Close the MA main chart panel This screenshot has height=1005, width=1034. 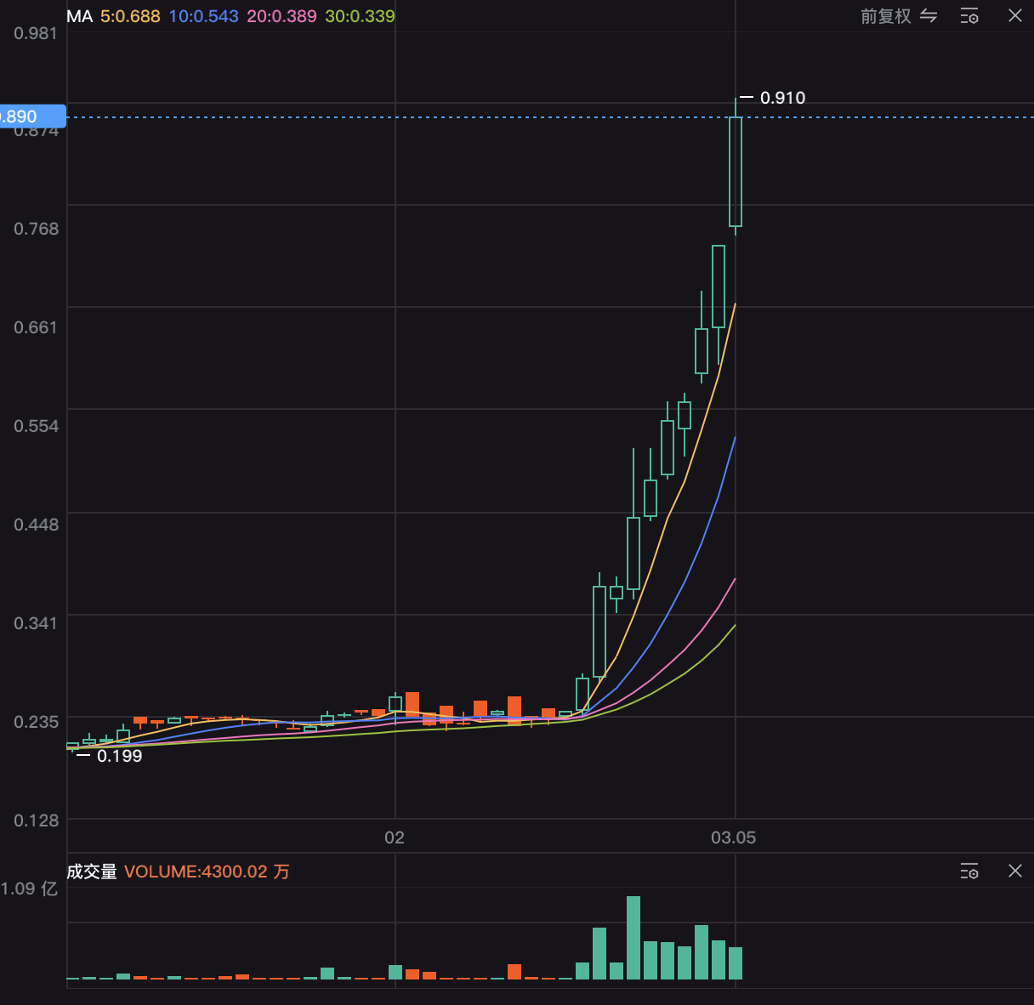pos(1014,16)
